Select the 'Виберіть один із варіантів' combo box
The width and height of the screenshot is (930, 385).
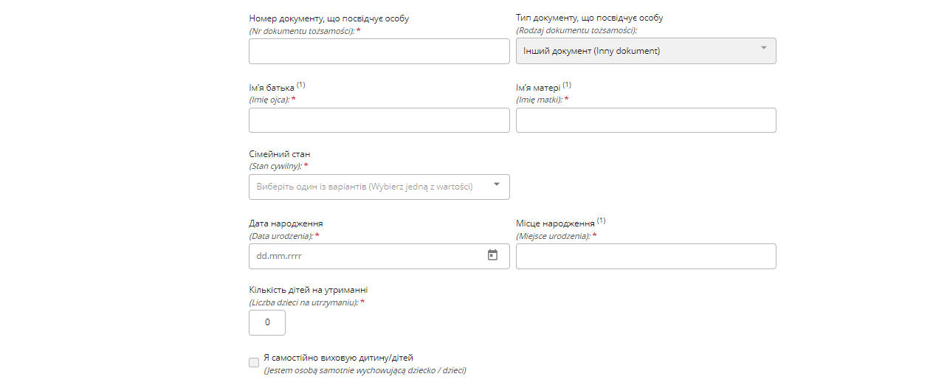coord(379,187)
